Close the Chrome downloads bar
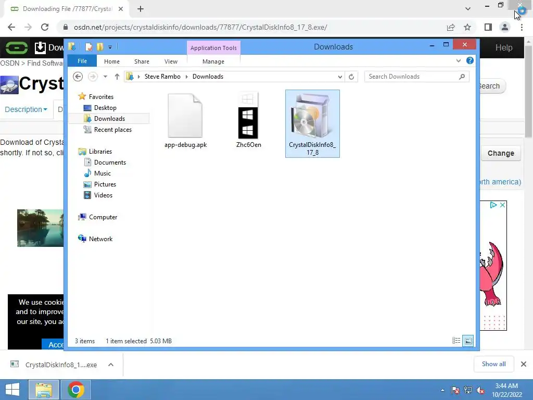Viewport: 533px width, 400px height. 524,364
